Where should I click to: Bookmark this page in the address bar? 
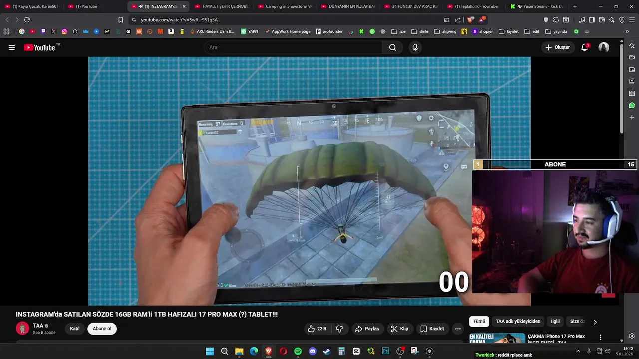pos(120,20)
